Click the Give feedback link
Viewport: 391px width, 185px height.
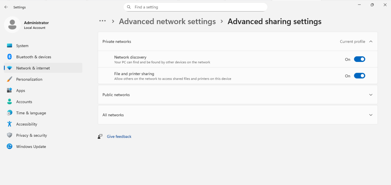(119, 136)
